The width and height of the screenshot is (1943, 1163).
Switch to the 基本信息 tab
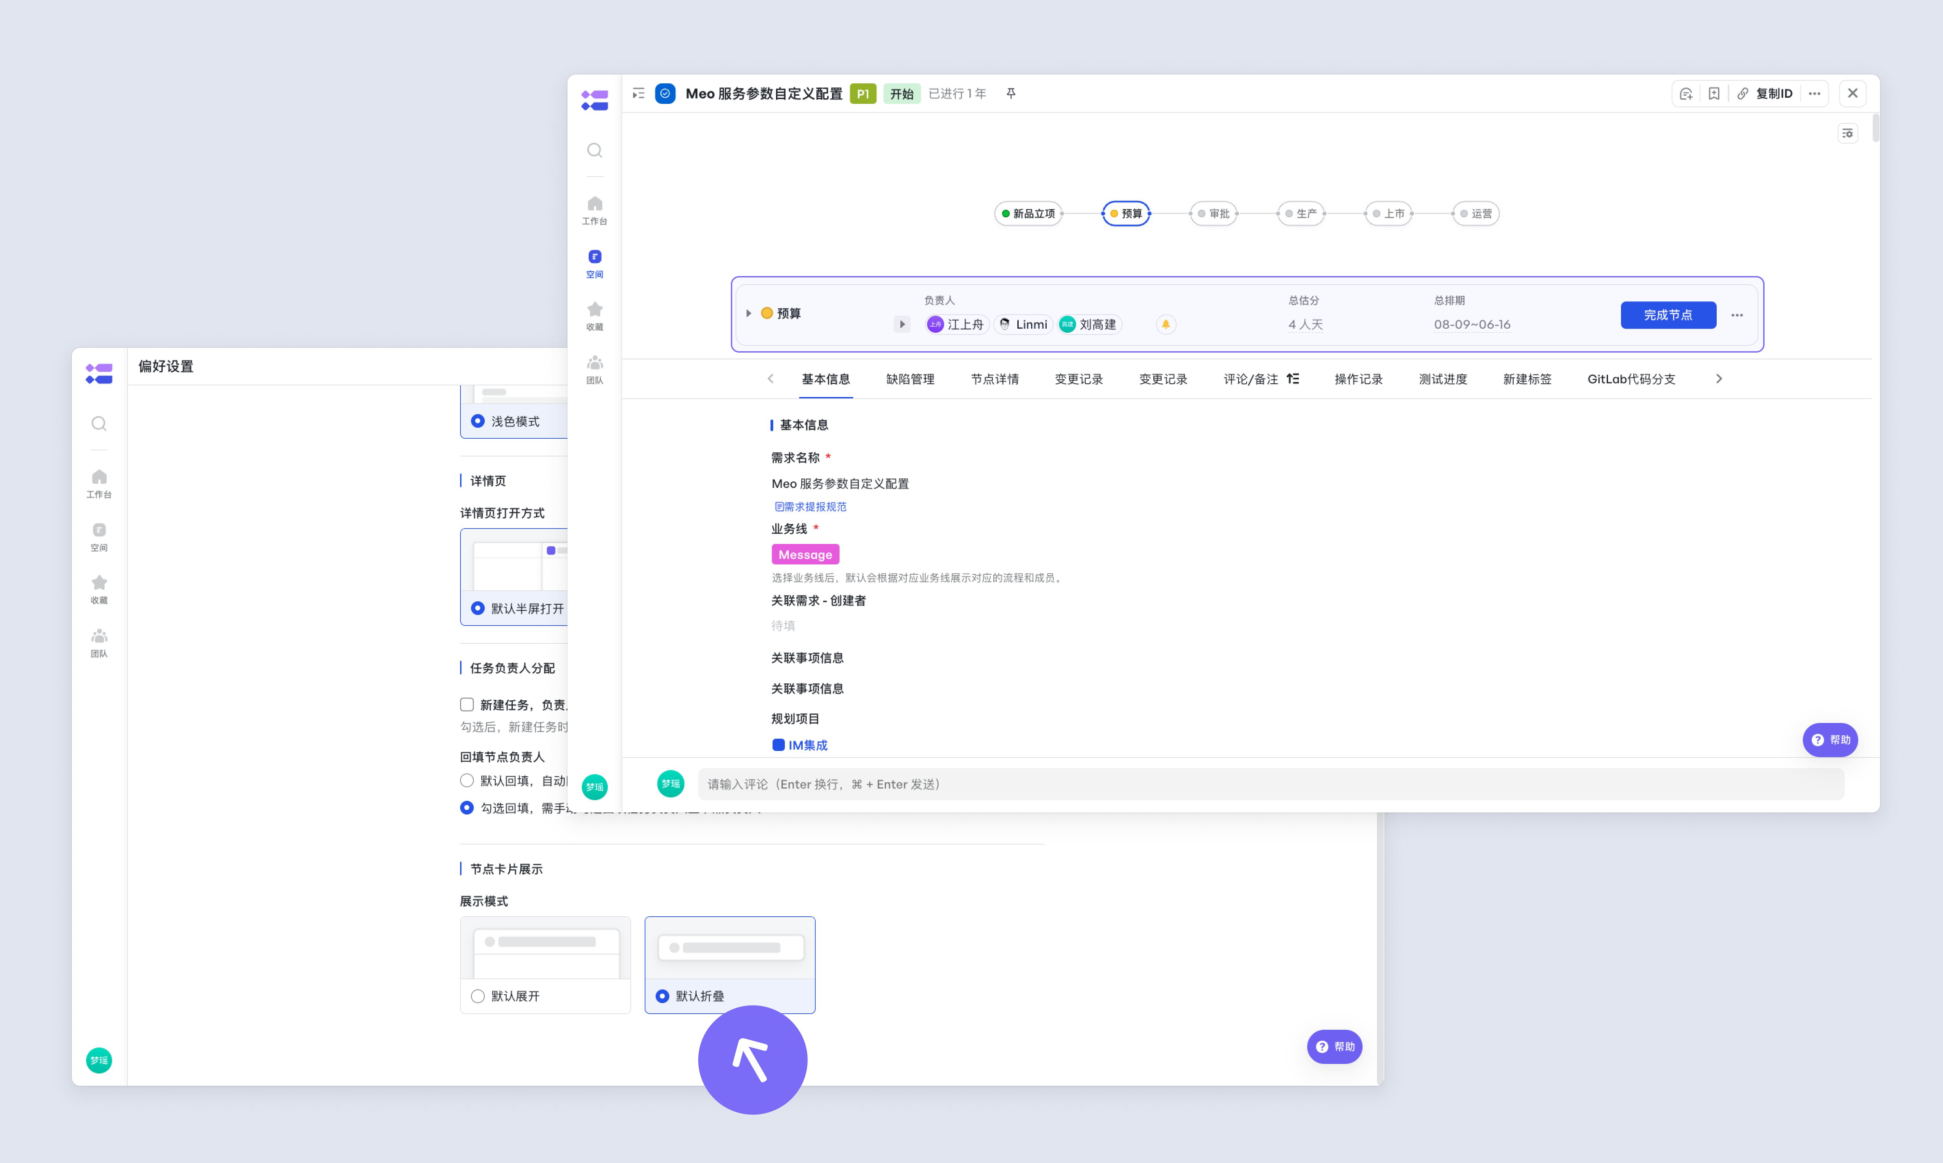coord(826,379)
